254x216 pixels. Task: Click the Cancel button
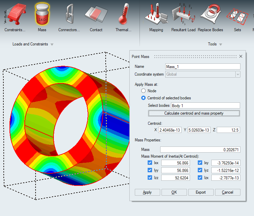[x=228, y=192]
